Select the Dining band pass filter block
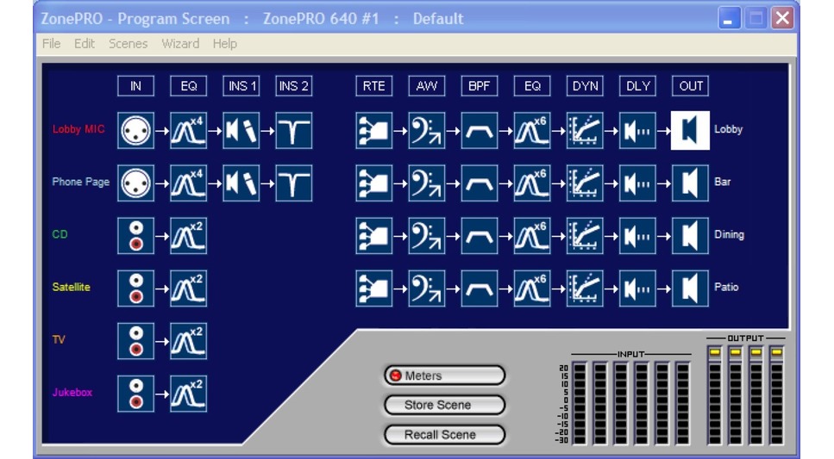This screenshot has width=834, height=459. pos(480,235)
